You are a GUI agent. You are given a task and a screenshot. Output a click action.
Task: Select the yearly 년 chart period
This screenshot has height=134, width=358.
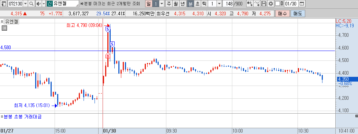pos(182,4)
